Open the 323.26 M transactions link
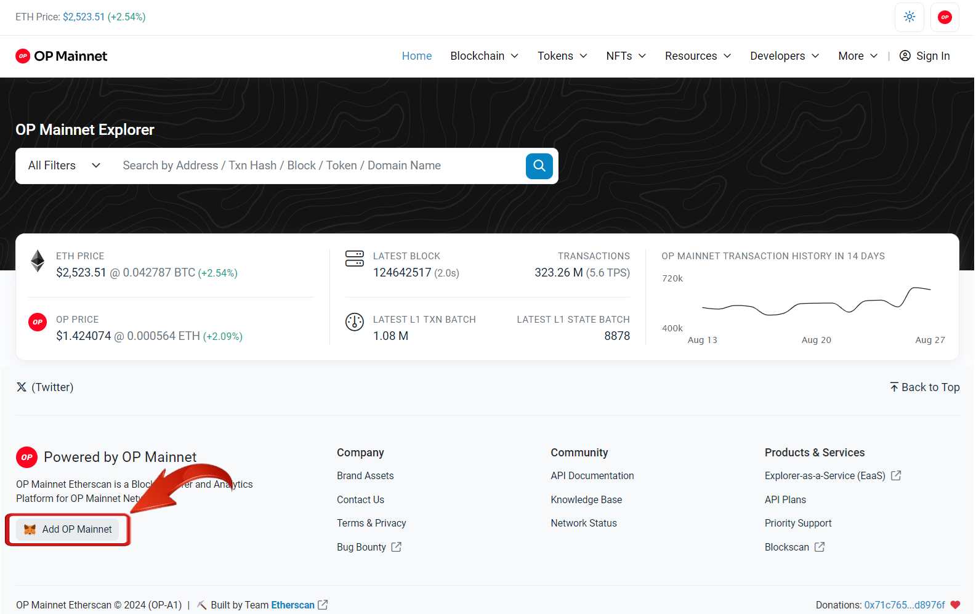Screen dimensions: 976x614 tap(559, 273)
